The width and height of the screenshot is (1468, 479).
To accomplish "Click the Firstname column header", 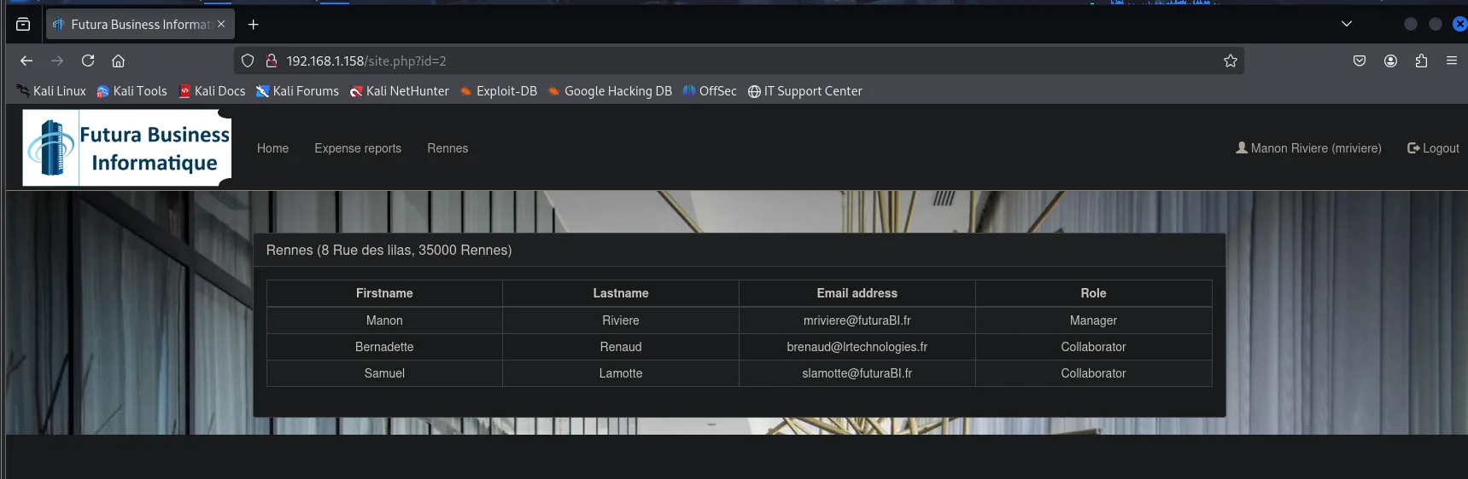I will 384,293.
